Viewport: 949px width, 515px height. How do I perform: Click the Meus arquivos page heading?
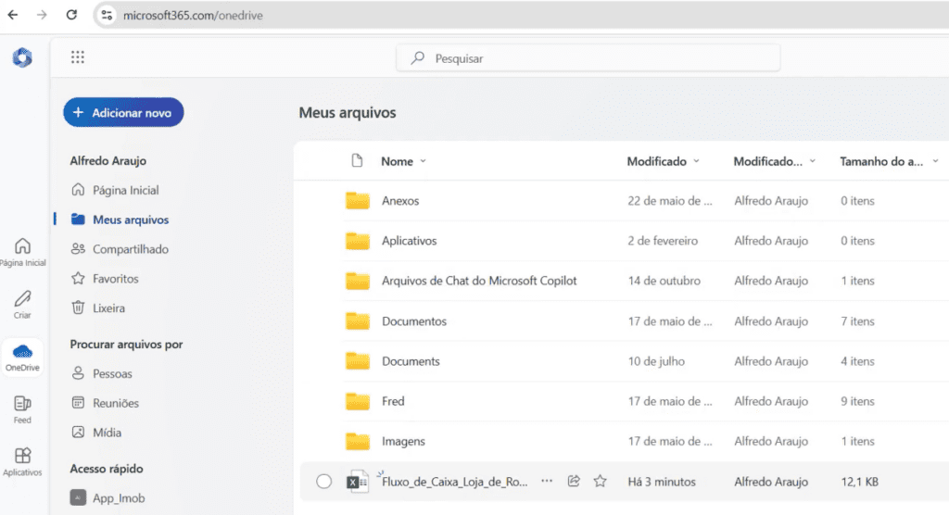tap(348, 113)
